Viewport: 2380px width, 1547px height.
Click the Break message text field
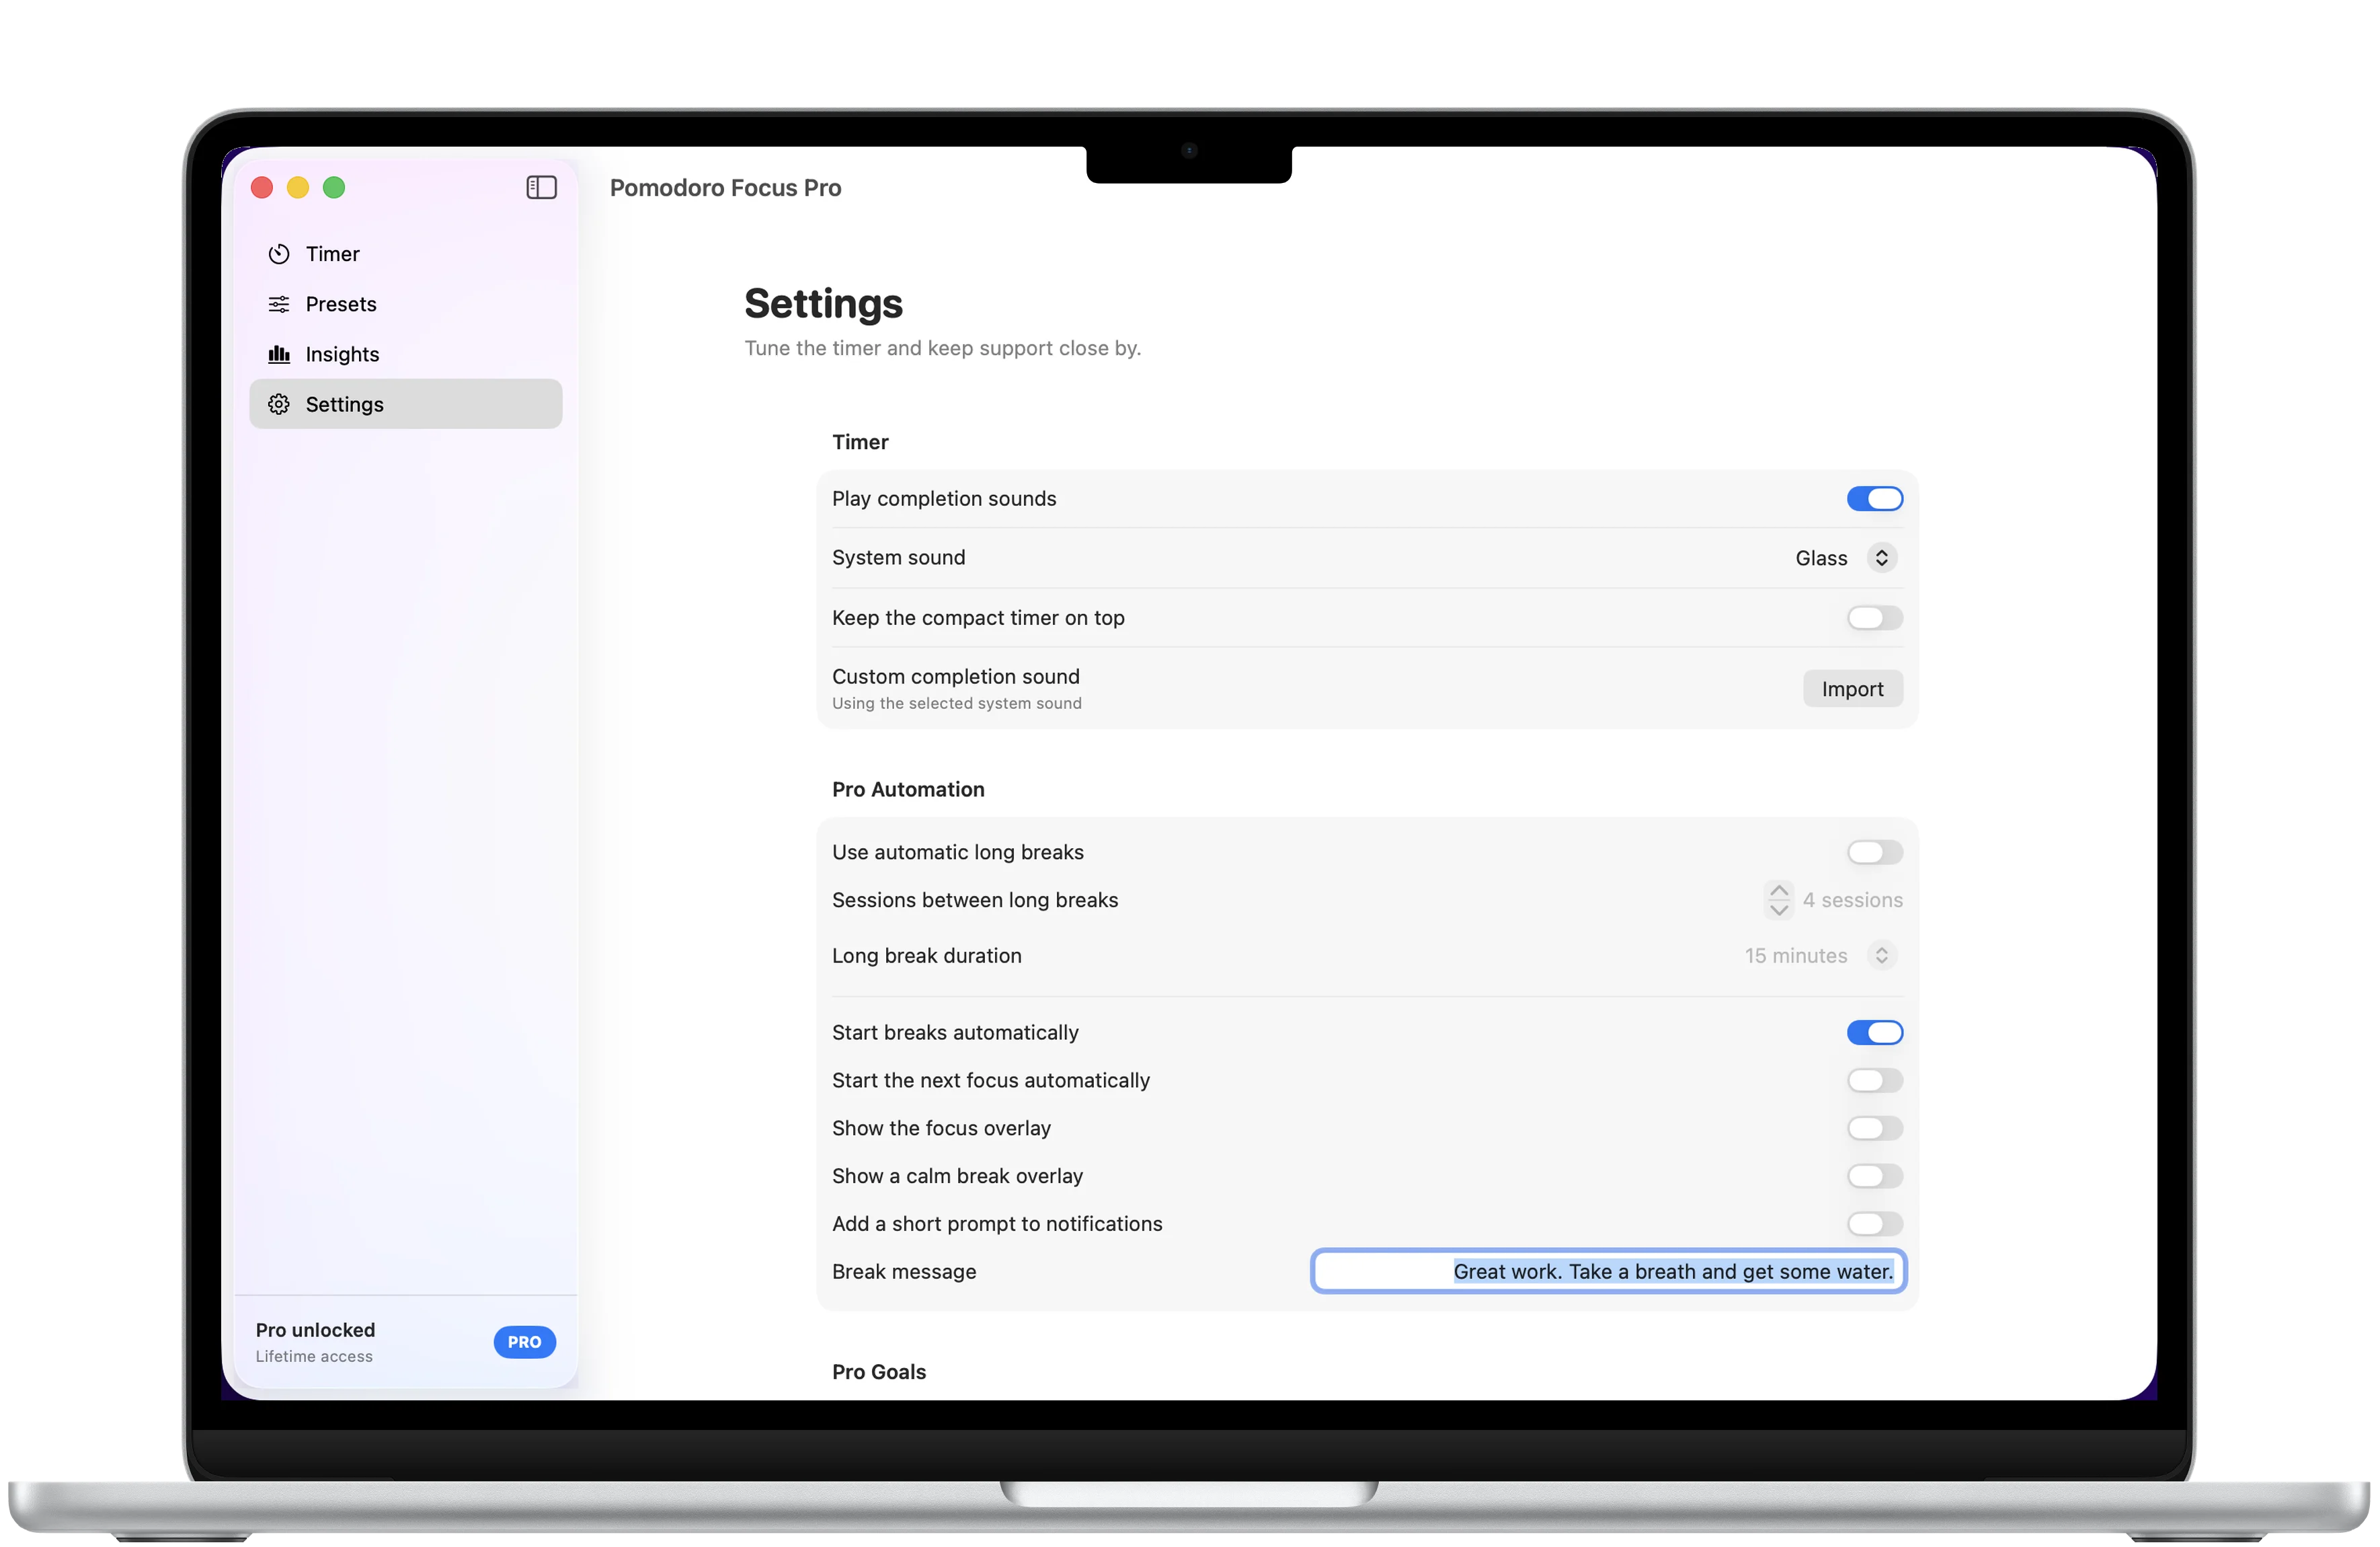(x=1608, y=1271)
